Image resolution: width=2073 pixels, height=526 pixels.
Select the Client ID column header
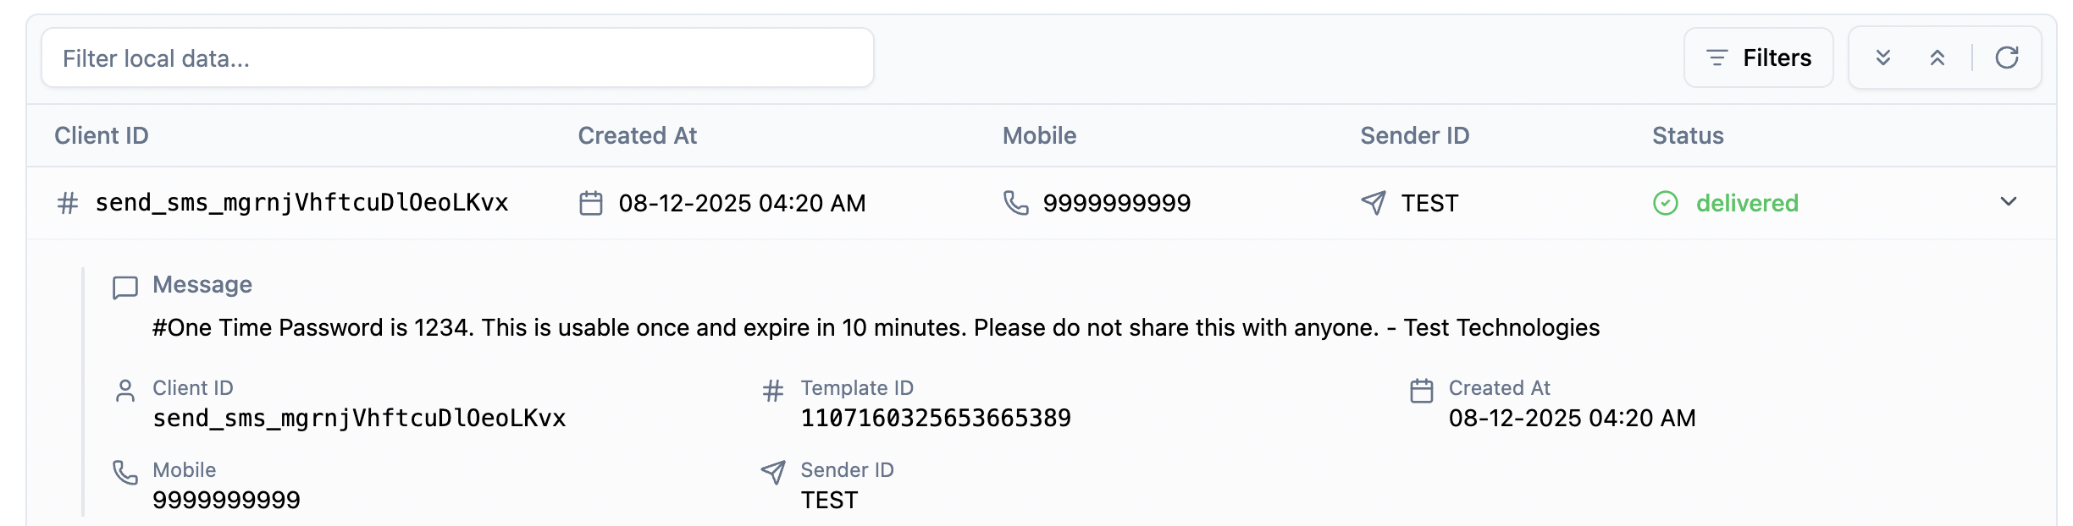[x=101, y=134]
